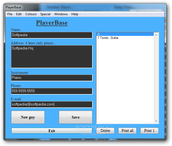Click the PlayerBase window title bar text
This screenshot has height=146, width=172.
tap(13, 7)
